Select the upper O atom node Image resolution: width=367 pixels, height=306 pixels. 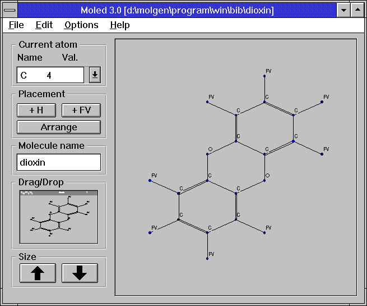point(207,154)
